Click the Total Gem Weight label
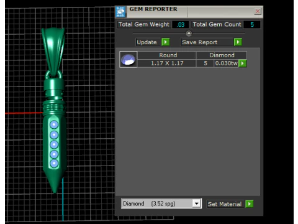The image size is (298, 224). pos(144,24)
